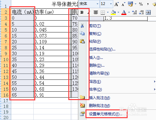Select the power cell showing .36

(52, 71)
